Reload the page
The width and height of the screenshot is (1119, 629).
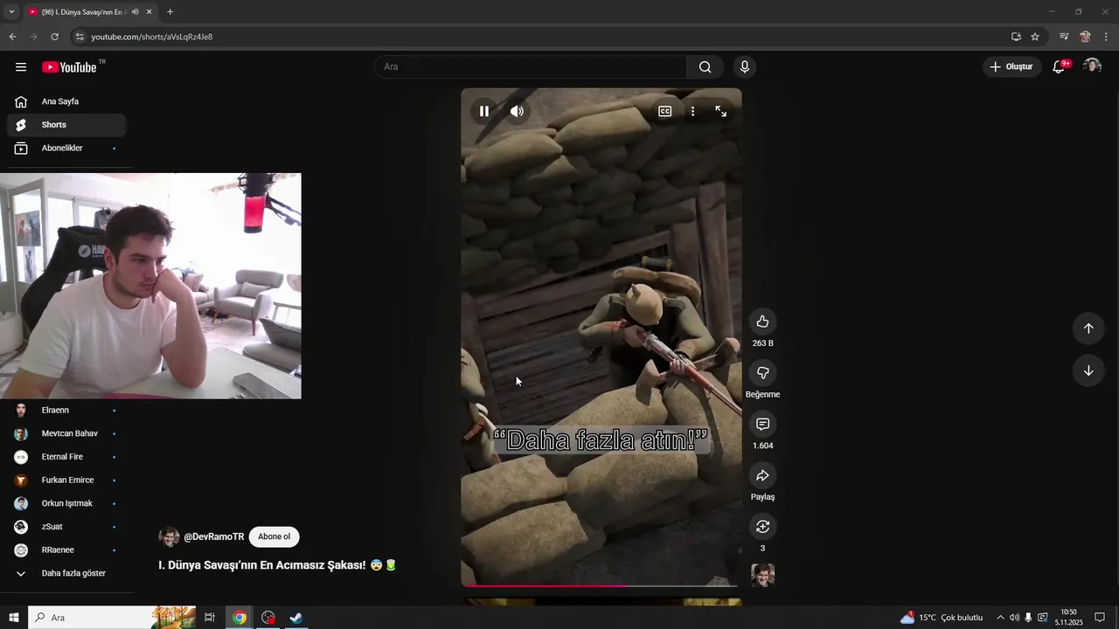(54, 37)
